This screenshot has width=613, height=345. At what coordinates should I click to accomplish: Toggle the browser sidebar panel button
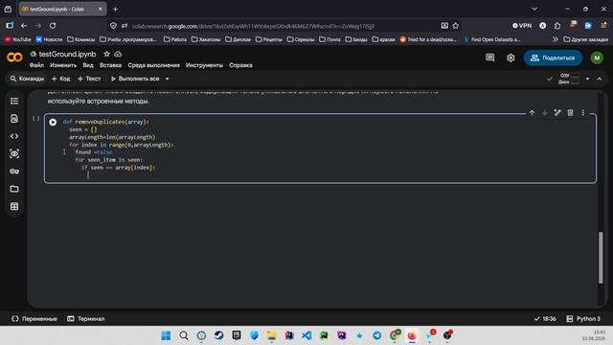pyautogui.click(x=10, y=26)
